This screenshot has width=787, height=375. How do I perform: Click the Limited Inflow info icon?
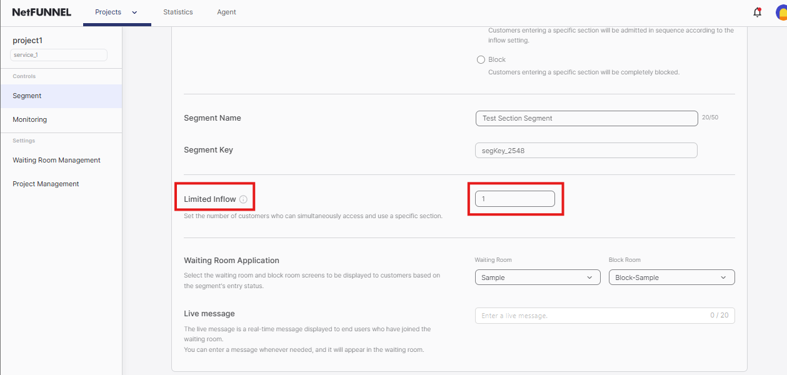(243, 199)
